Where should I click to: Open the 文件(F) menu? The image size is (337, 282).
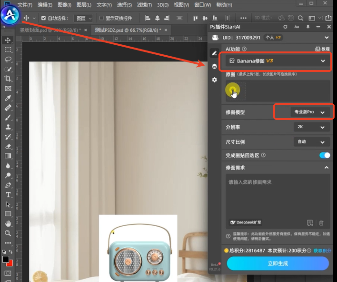coord(25,5)
